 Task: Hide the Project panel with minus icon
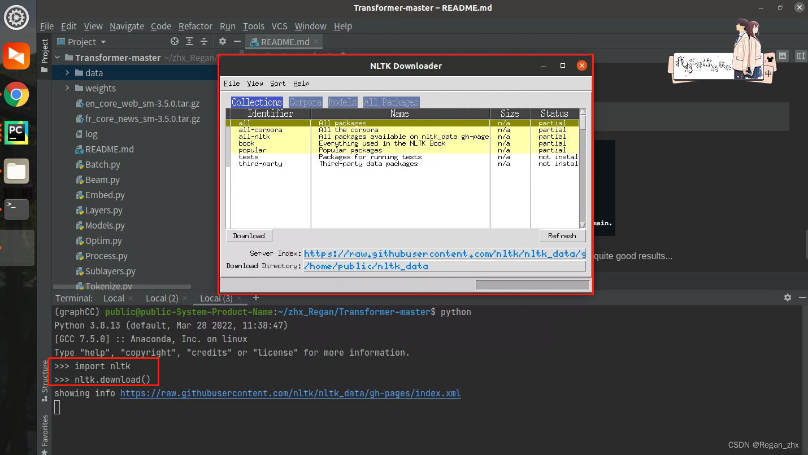[237, 41]
